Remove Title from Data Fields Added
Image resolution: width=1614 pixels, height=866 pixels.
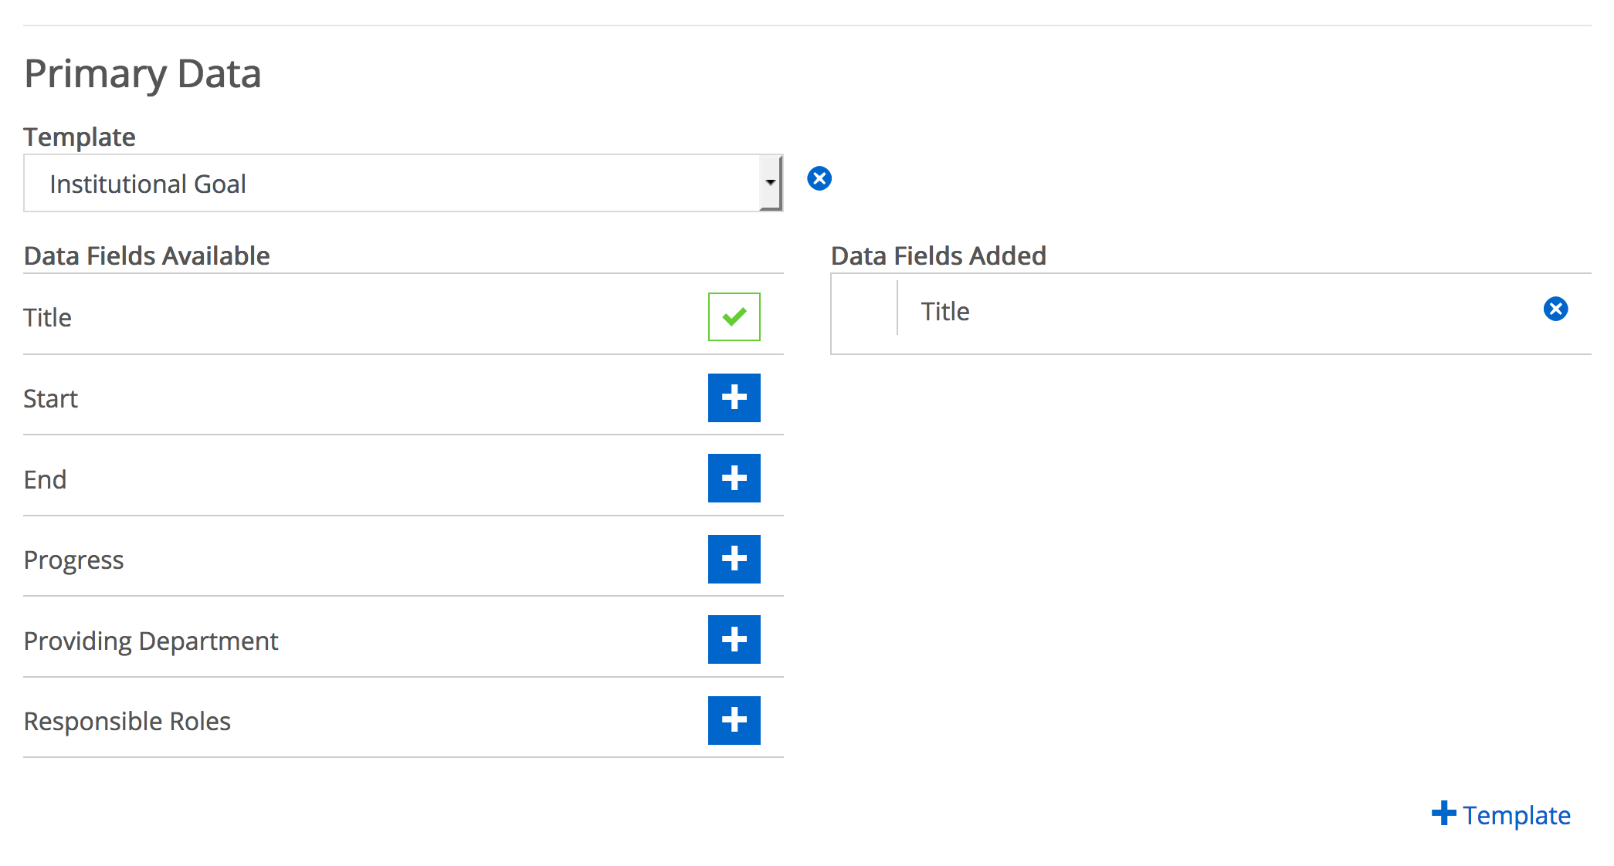1555,309
